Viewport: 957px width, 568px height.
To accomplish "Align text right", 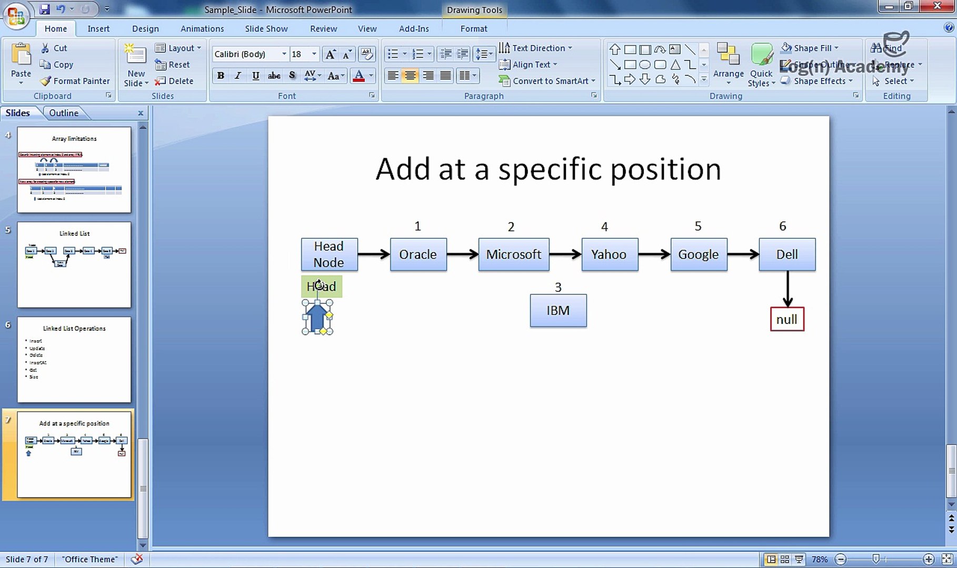I will [428, 76].
